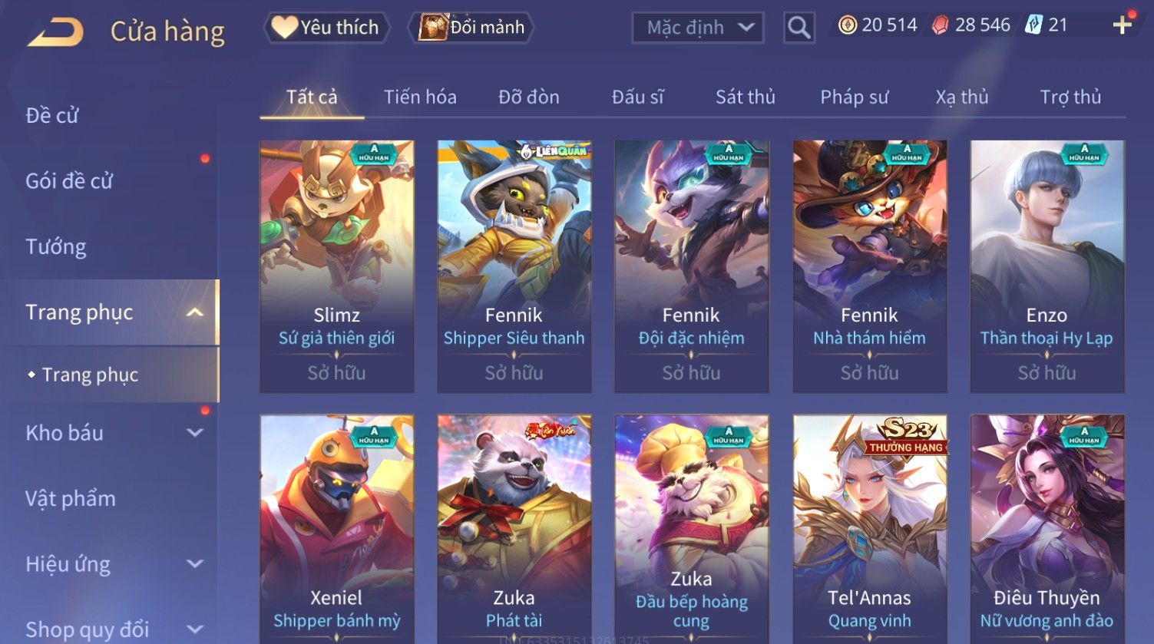Tap the red ruby currency icon
This screenshot has height=644, width=1154.
940,25
